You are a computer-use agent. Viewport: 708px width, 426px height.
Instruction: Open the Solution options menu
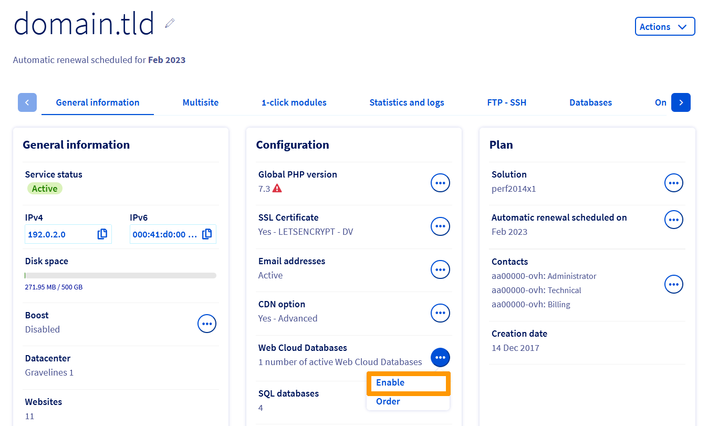click(673, 183)
